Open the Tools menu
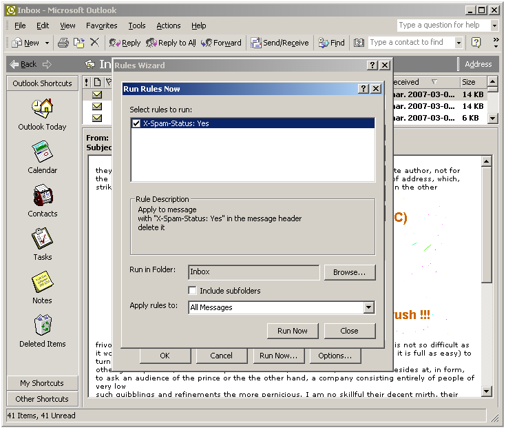The width and height of the screenshot is (506, 430). click(x=137, y=25)
